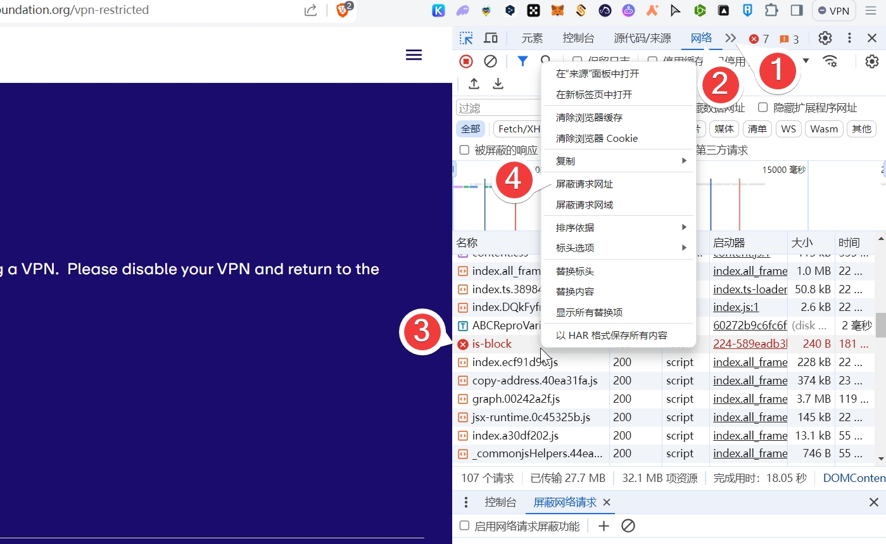Stop recording network log red button
The height and width of the screenshot is (544, 886).
[466, 61]
